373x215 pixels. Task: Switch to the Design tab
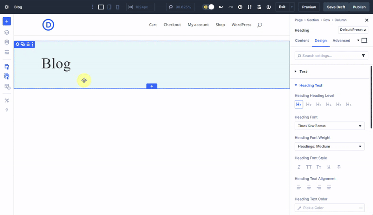(321, 40)
